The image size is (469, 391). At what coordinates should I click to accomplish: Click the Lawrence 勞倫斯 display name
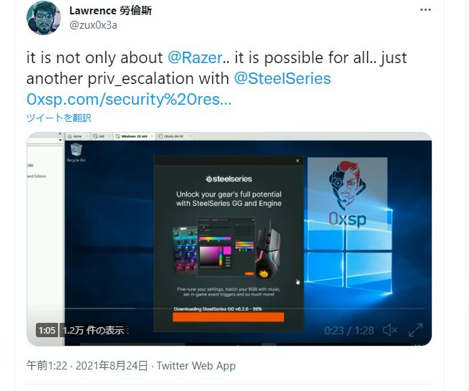click(110, 11)
